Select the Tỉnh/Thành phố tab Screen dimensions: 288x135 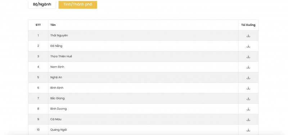78,4
